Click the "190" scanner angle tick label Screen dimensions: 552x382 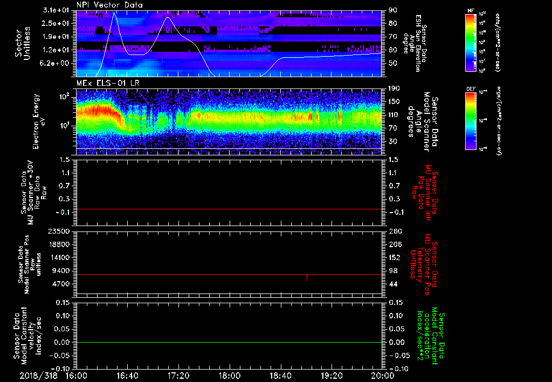pyautogui.click(x=394, y=88)
